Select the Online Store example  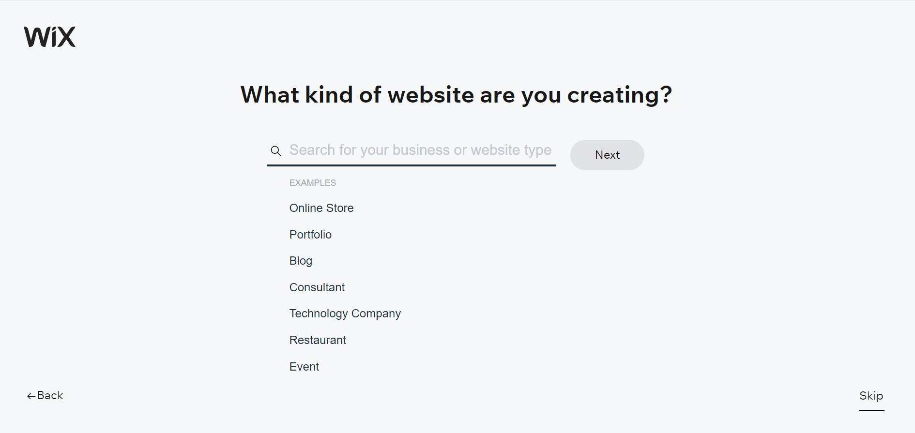(x=321, y=208)
